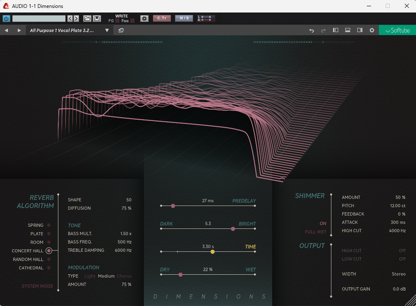Click the All Purpose 1 Vocal Plate preset name

[62, 30]
